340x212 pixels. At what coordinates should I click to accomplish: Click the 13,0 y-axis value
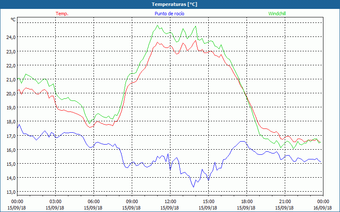[11, 192]
